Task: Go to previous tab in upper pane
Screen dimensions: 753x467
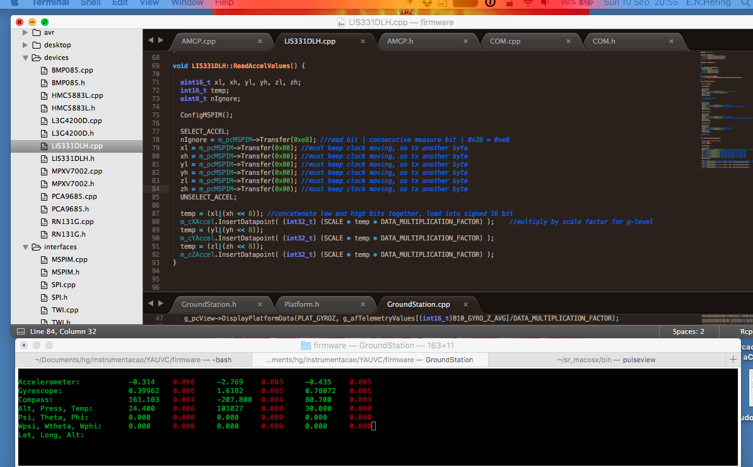Action: (151, 40)
